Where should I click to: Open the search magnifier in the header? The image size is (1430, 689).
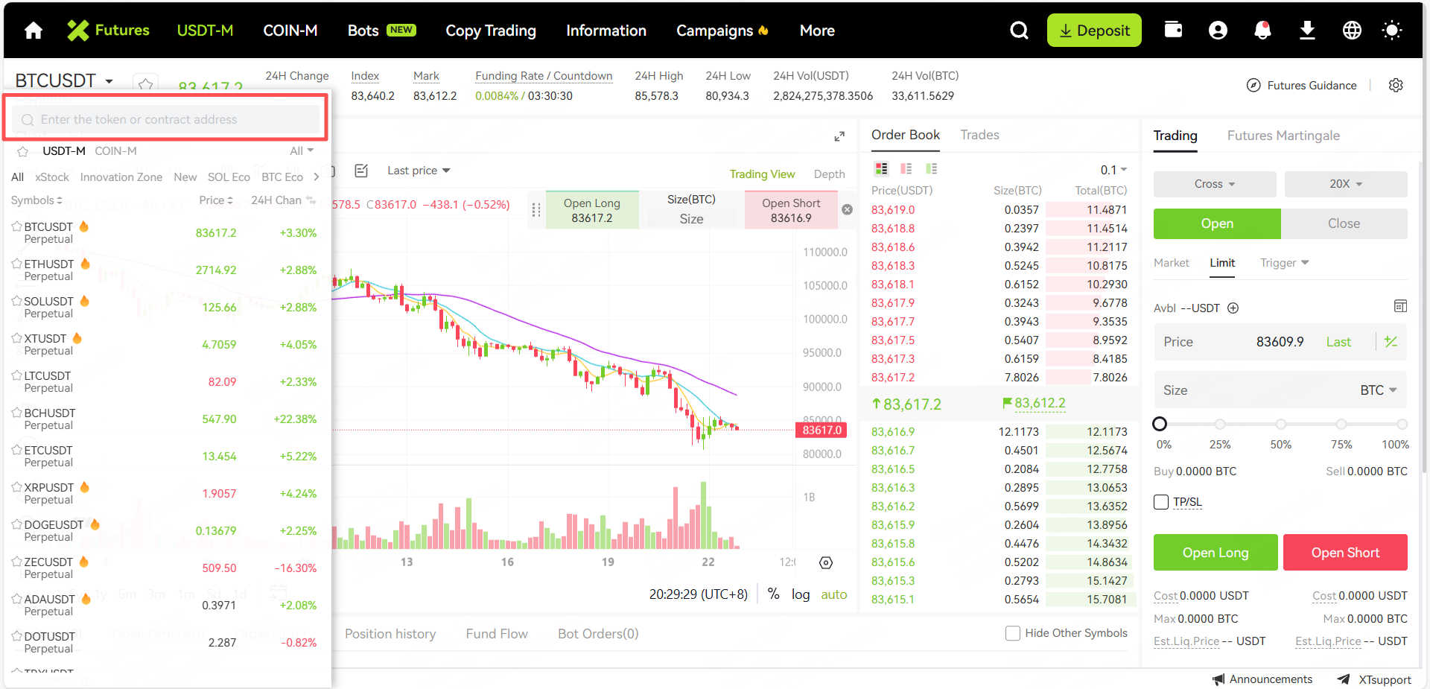tap(1019, 31)
